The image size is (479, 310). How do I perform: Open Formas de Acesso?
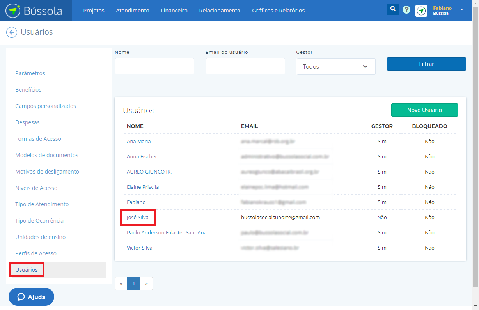click(38, 139)
